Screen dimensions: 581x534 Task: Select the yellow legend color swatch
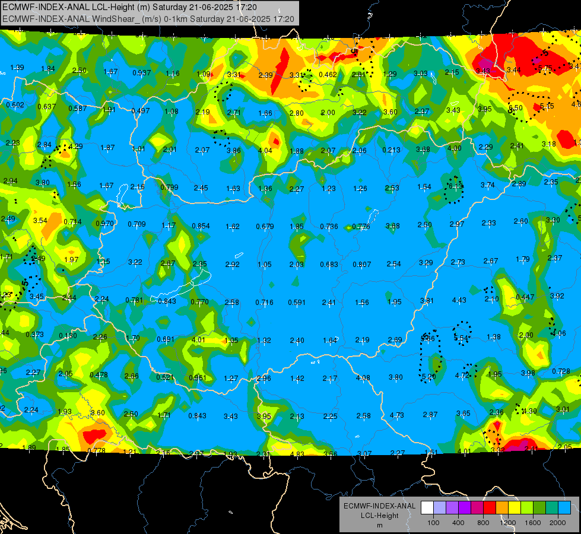point(515,508)
